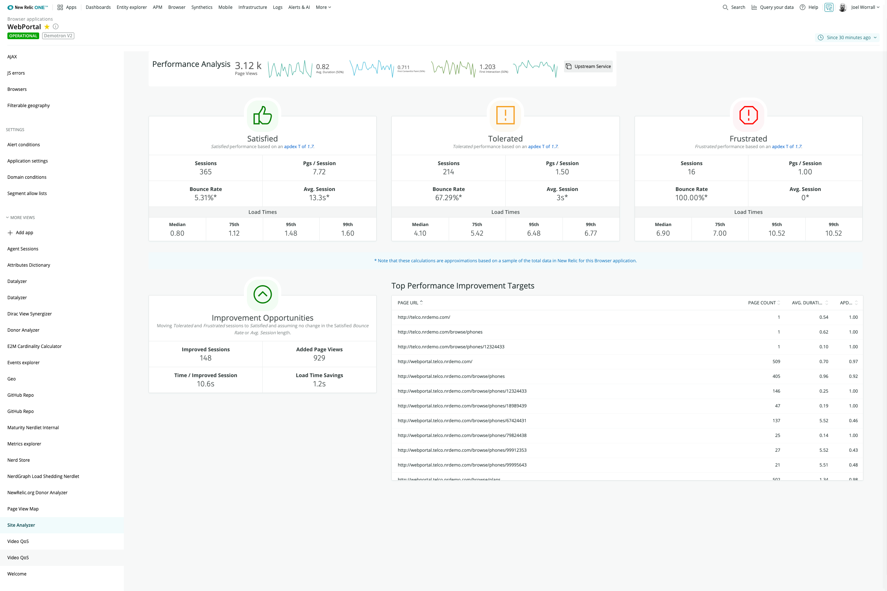Open Synthetics in top navigation

[201, 7]
